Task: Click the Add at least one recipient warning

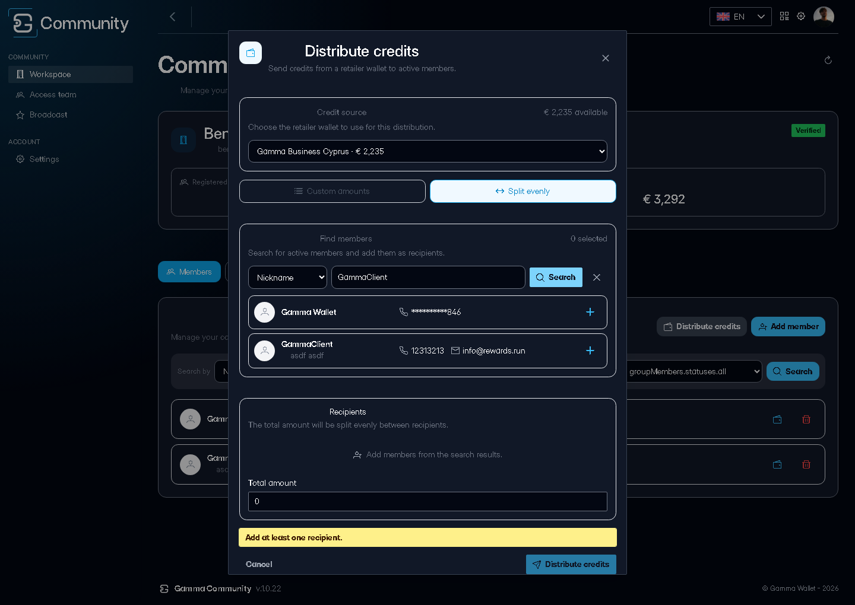Action: click(427, 537)
